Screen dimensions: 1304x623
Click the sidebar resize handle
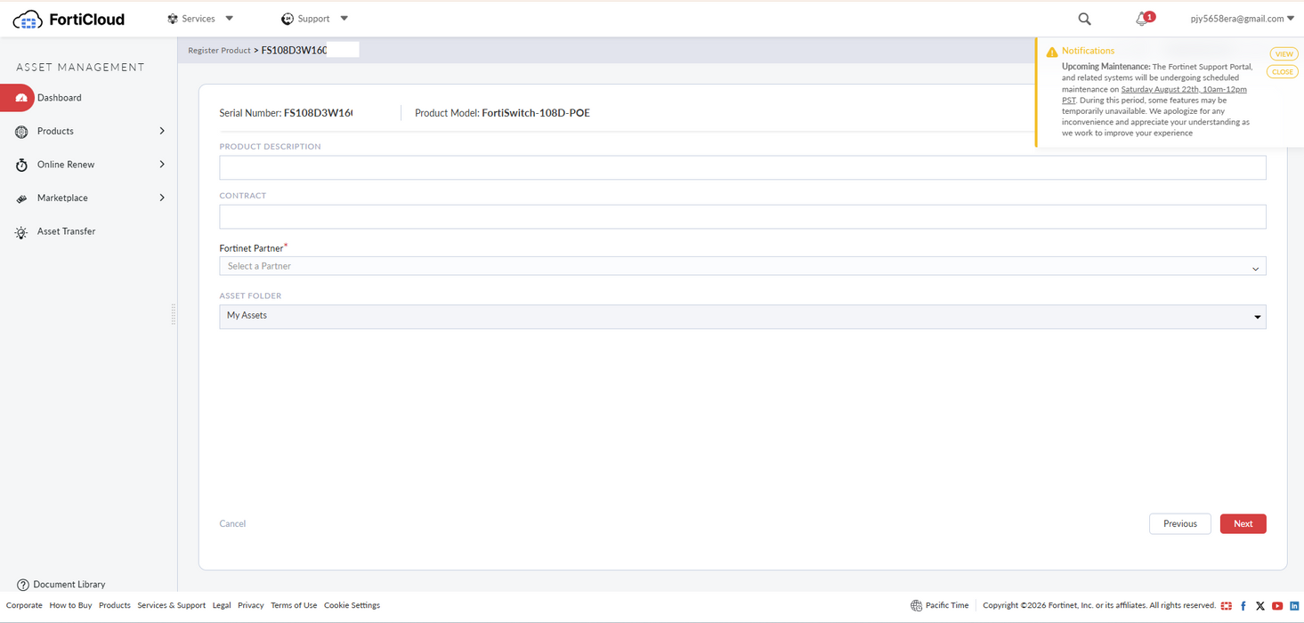tap(173, 314)
